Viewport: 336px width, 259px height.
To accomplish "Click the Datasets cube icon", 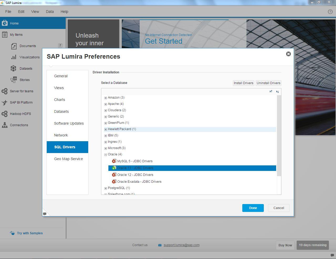I will click(x=14, y=68).
